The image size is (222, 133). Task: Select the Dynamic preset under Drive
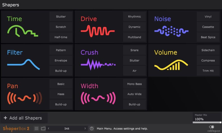(x=134, y=27)
